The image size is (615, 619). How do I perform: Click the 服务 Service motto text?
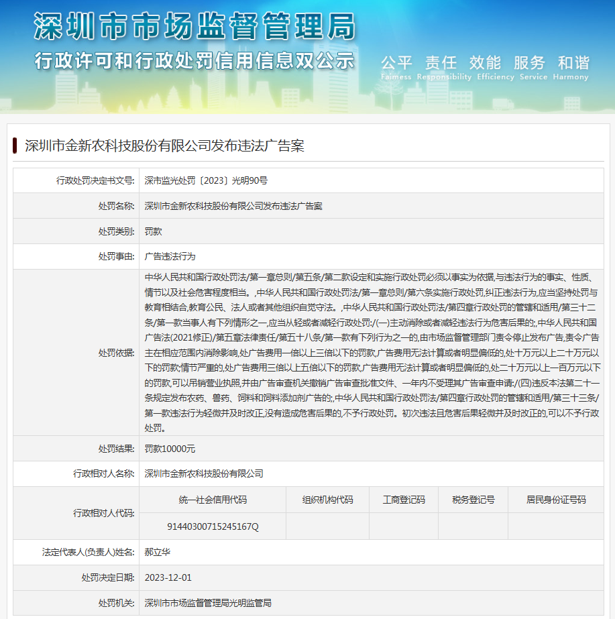click(533, 68)
